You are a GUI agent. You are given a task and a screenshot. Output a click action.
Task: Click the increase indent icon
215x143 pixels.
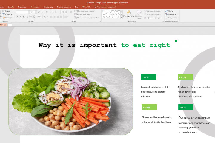click(66, 12)
